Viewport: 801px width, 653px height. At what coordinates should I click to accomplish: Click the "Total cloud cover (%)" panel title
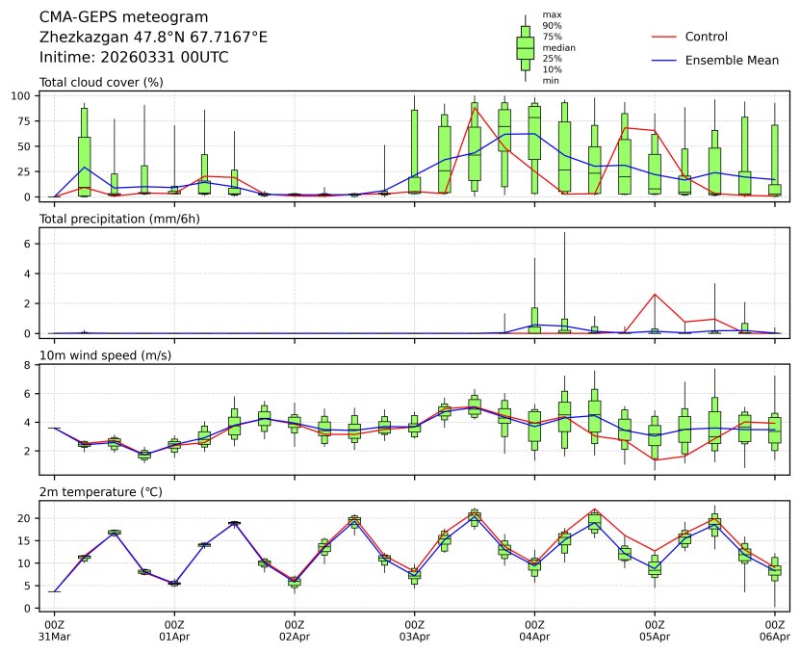[x=101, y=82]
